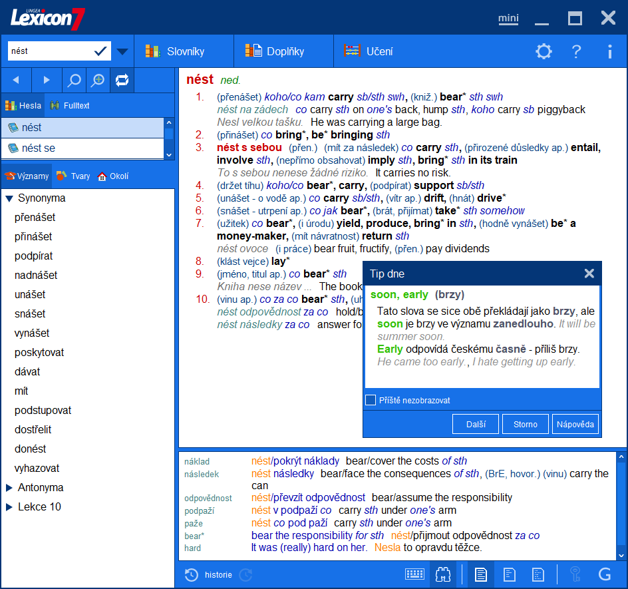Click the history clock icon
The width and height of the screenshot is (628, 589).
(x=192, y=575)
